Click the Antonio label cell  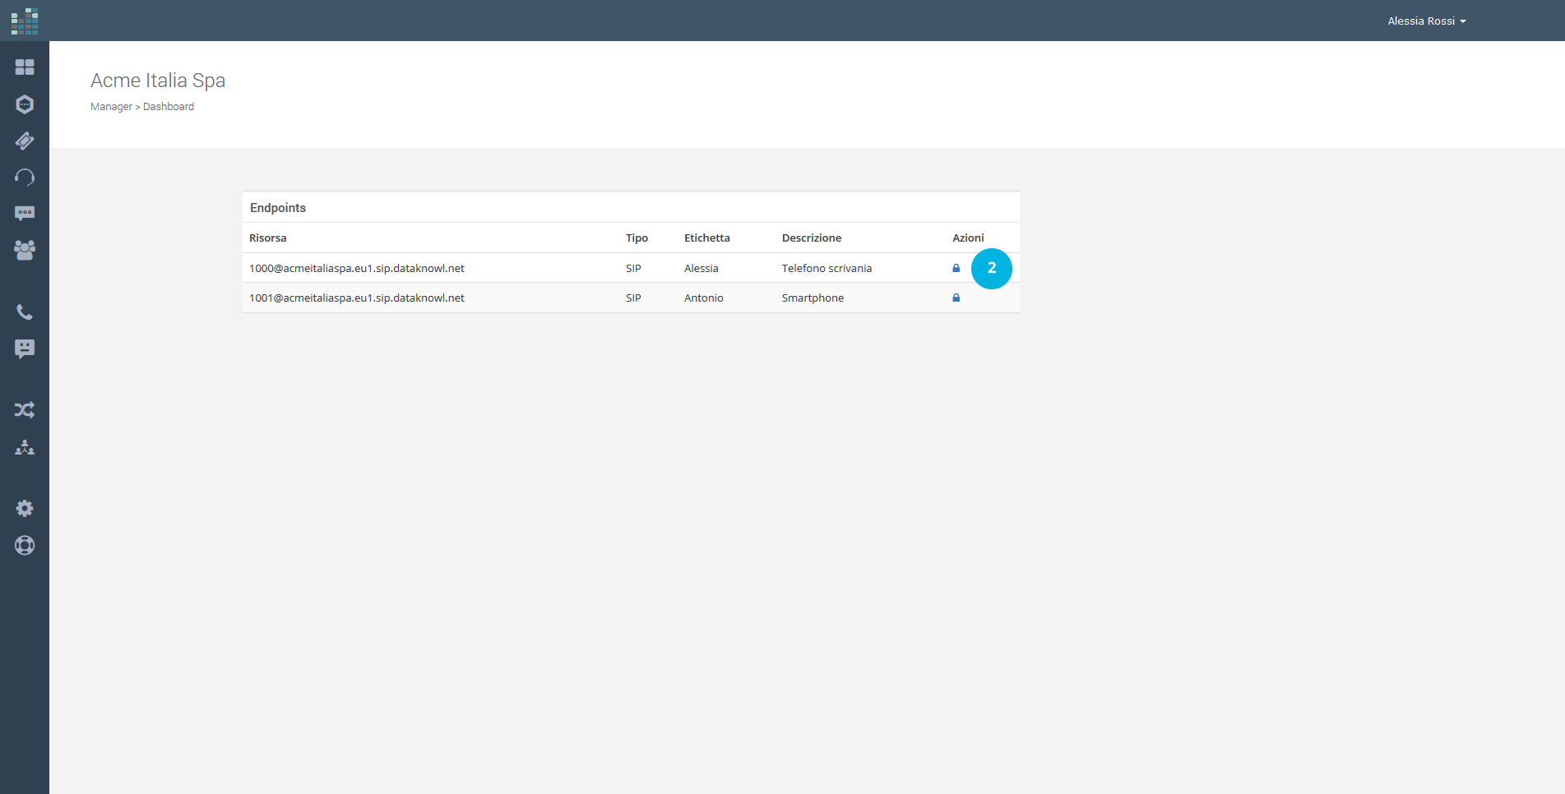[x=704, y=298]
